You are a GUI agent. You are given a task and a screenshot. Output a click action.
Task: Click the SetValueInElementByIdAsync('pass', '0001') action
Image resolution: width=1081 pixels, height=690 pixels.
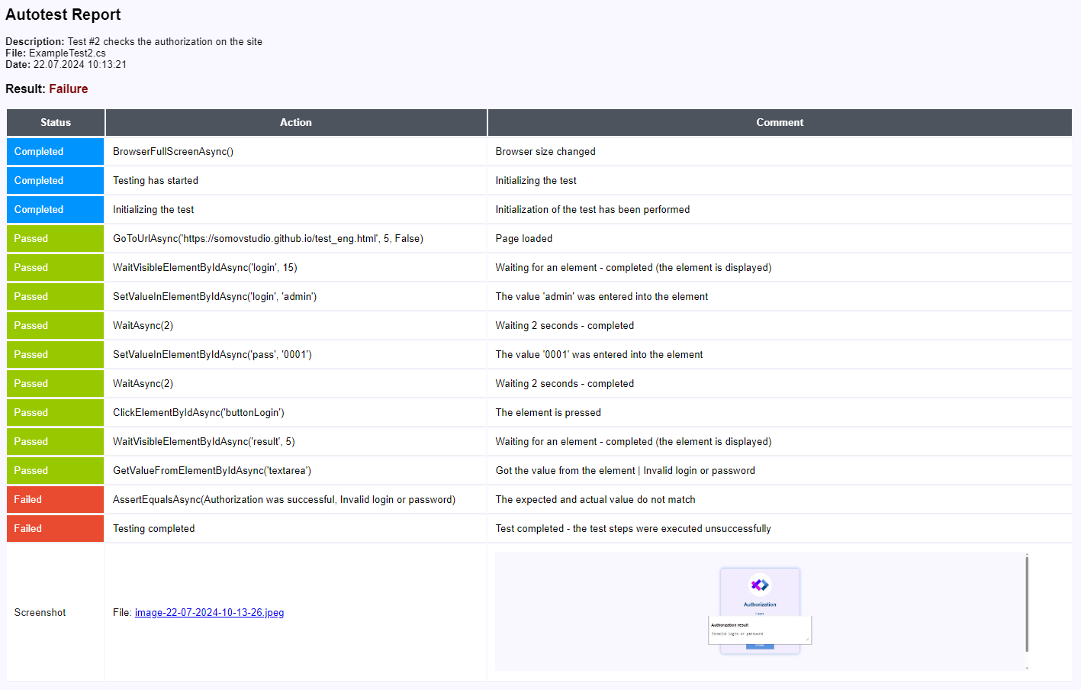[x=212, y=355]
